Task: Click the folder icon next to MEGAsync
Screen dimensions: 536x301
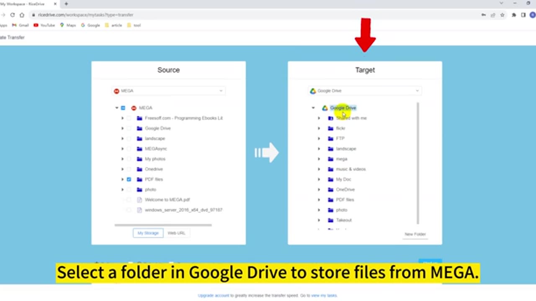Action: [x=139, y=149]
